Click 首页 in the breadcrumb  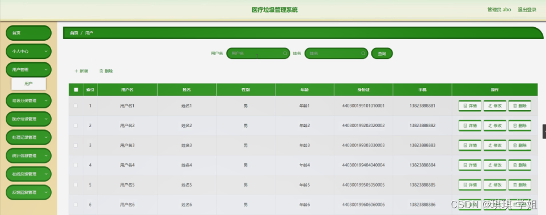74,33
